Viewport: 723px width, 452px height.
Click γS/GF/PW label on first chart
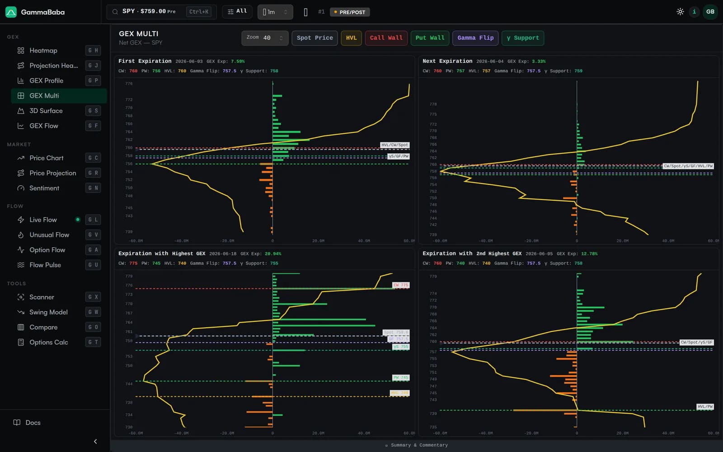399,156
